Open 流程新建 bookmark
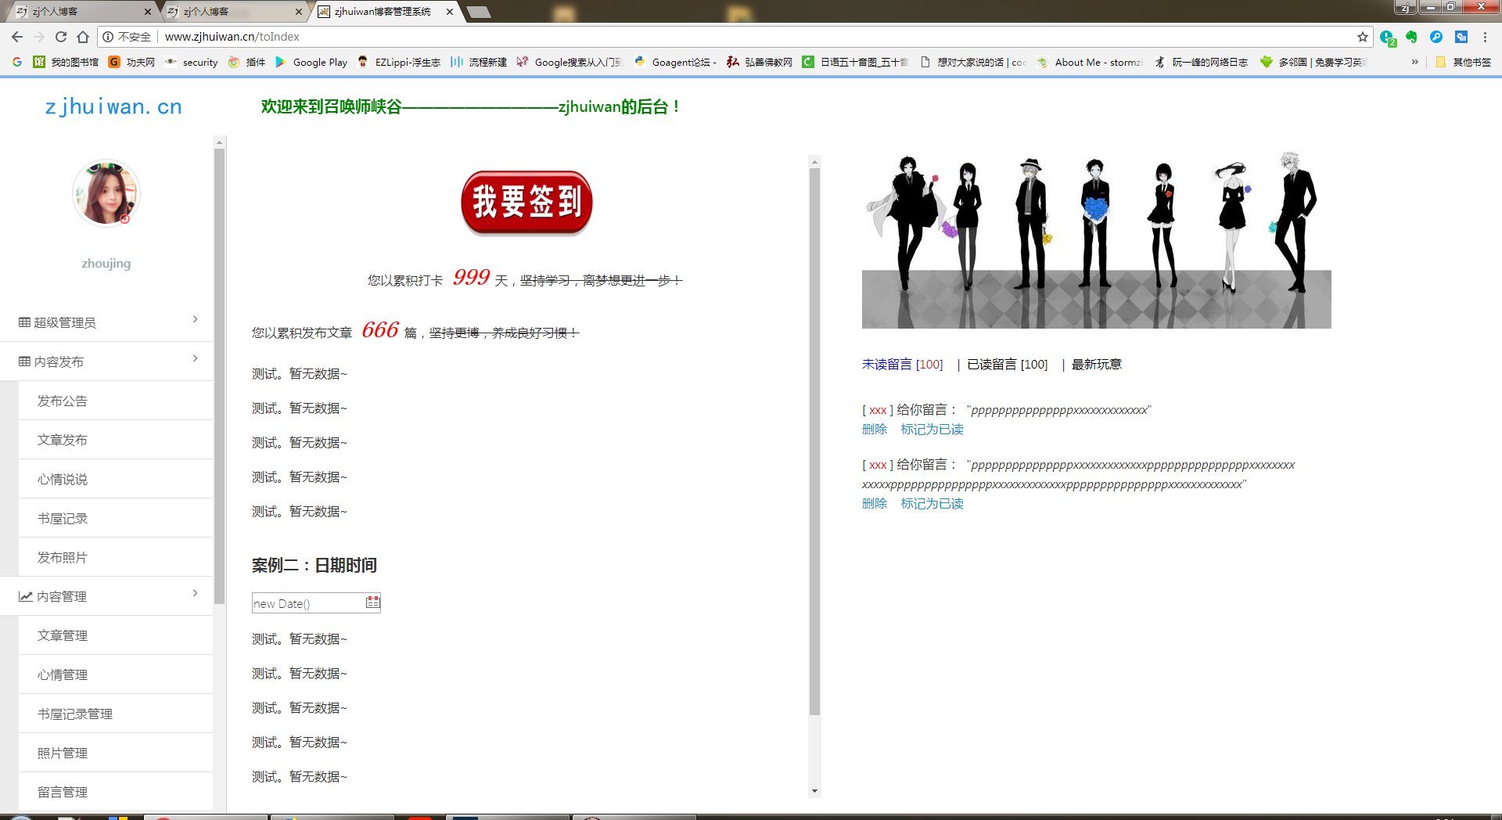 [479, 62]
